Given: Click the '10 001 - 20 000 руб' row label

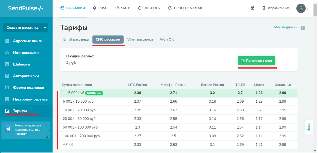Looking at the screenshot, I should [79, 110].
